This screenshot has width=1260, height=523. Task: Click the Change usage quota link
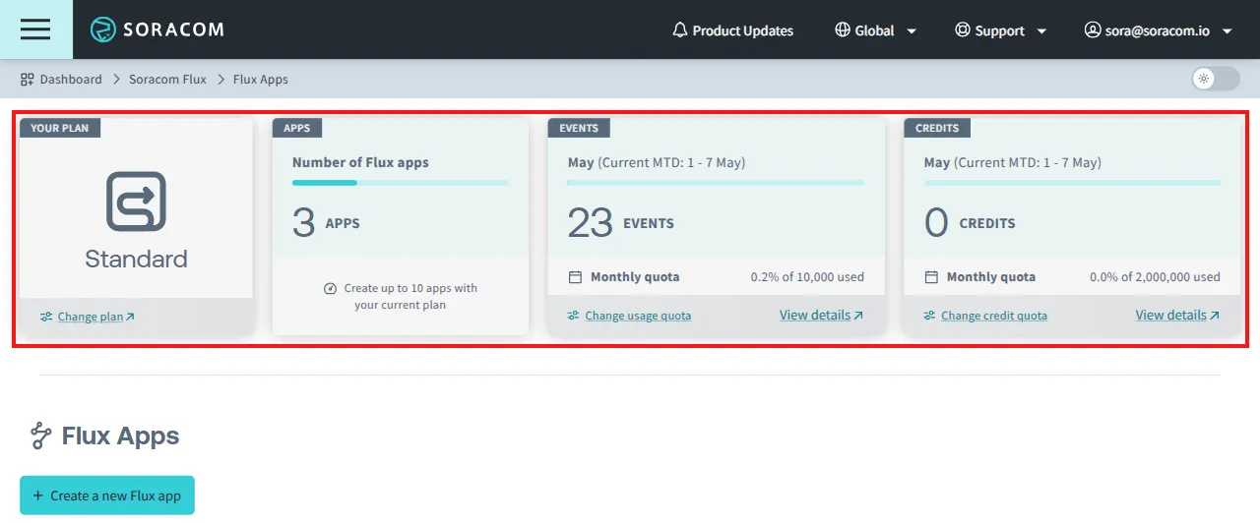(x=638, y=316)
